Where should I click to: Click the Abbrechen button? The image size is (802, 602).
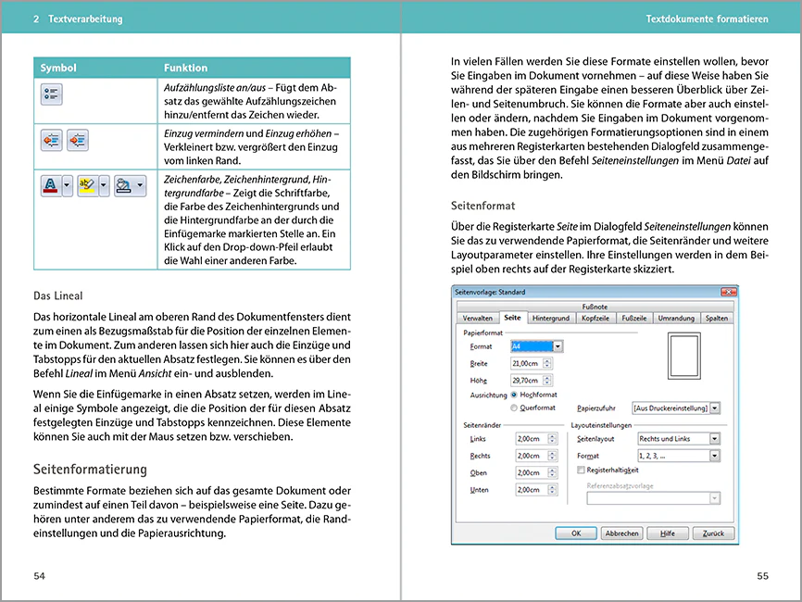(x=620, y=533)
